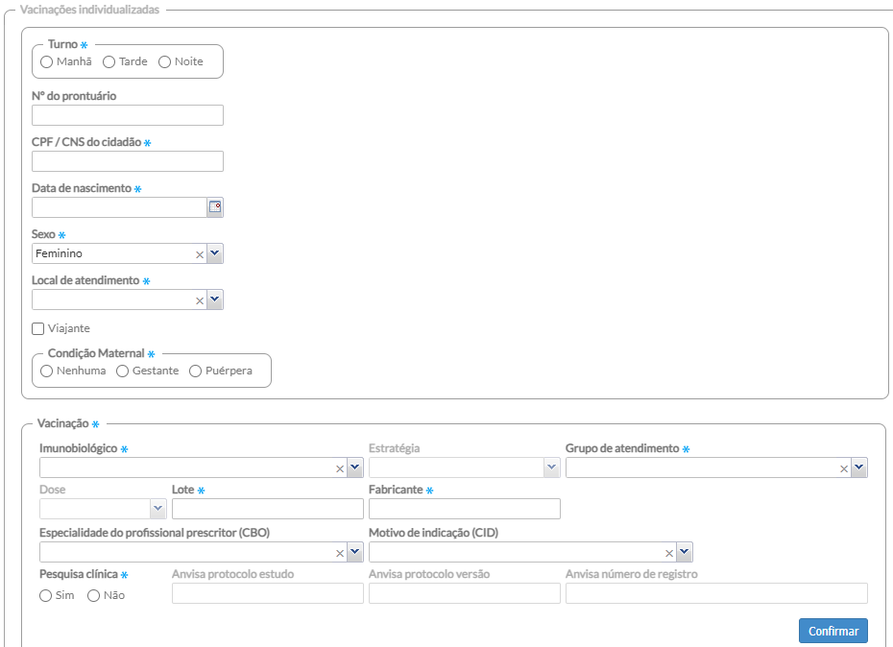Select the Manhã shift option
The width and height of the screenshot is (893, 647).
pyautogui.click(x=47, y=61)
